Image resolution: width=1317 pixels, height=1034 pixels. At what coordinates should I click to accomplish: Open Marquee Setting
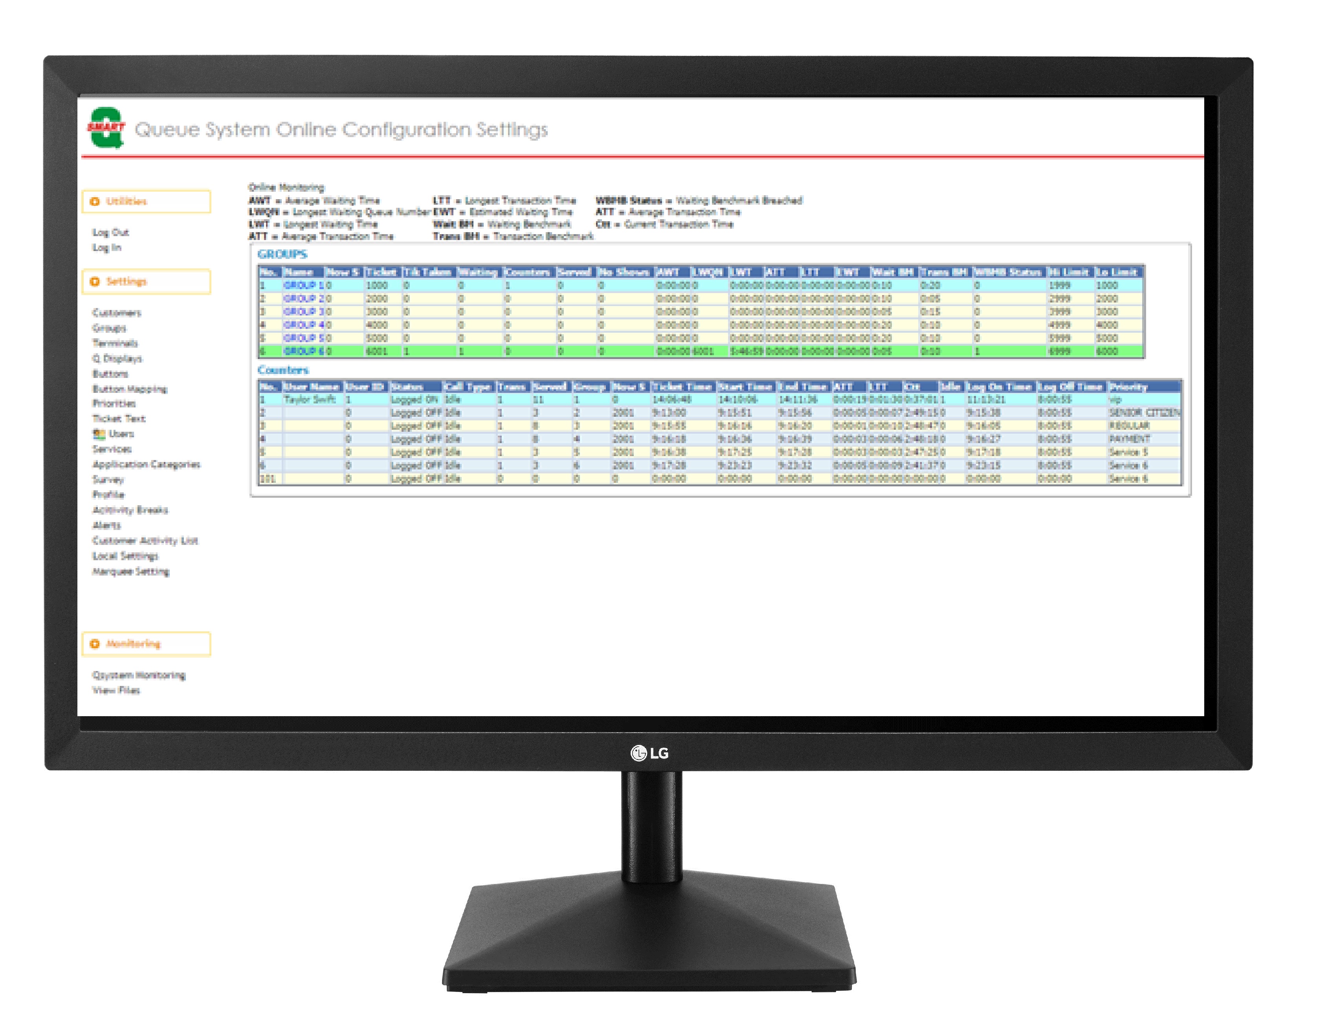[x=130, y=572]
